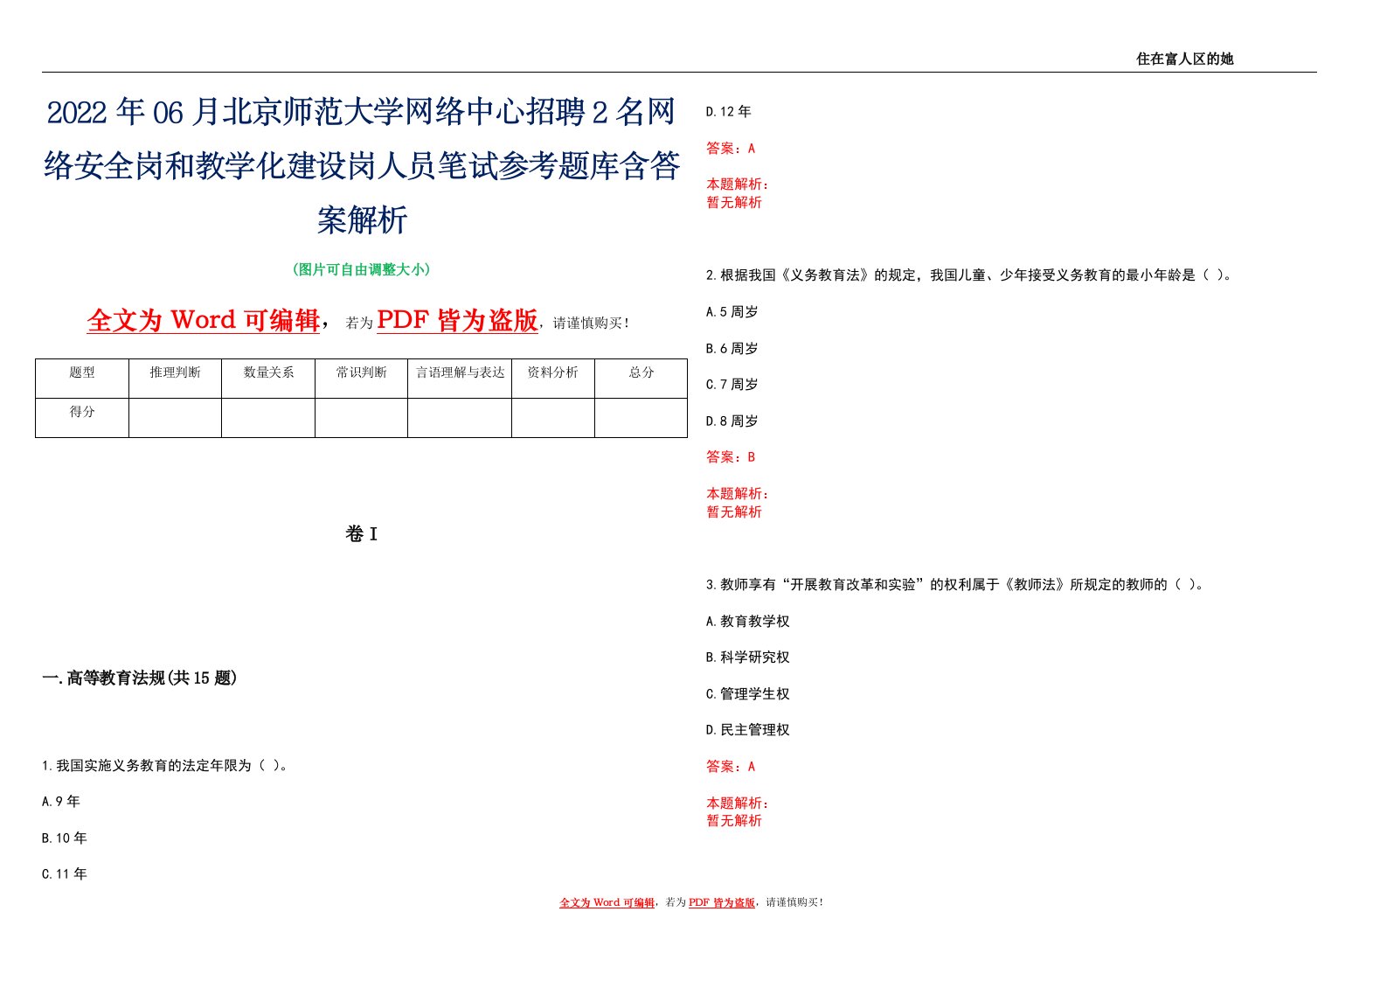Select table header cell 资料分析
The image size is (1387, 981).
tap(553, 379)
